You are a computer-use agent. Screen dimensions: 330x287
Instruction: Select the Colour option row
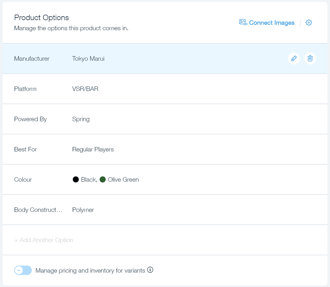click(x=165, y=180)
